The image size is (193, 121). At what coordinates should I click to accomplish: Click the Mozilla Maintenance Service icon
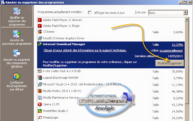[x=40, y=98]
